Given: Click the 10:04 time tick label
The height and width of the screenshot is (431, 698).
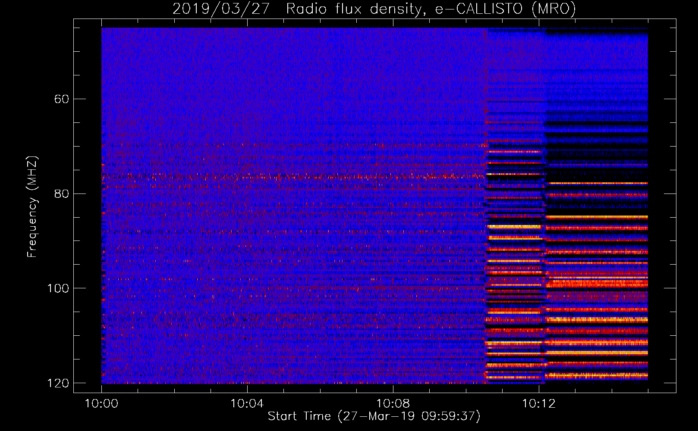Looking at the screenshot, I should tap(247, 404).
